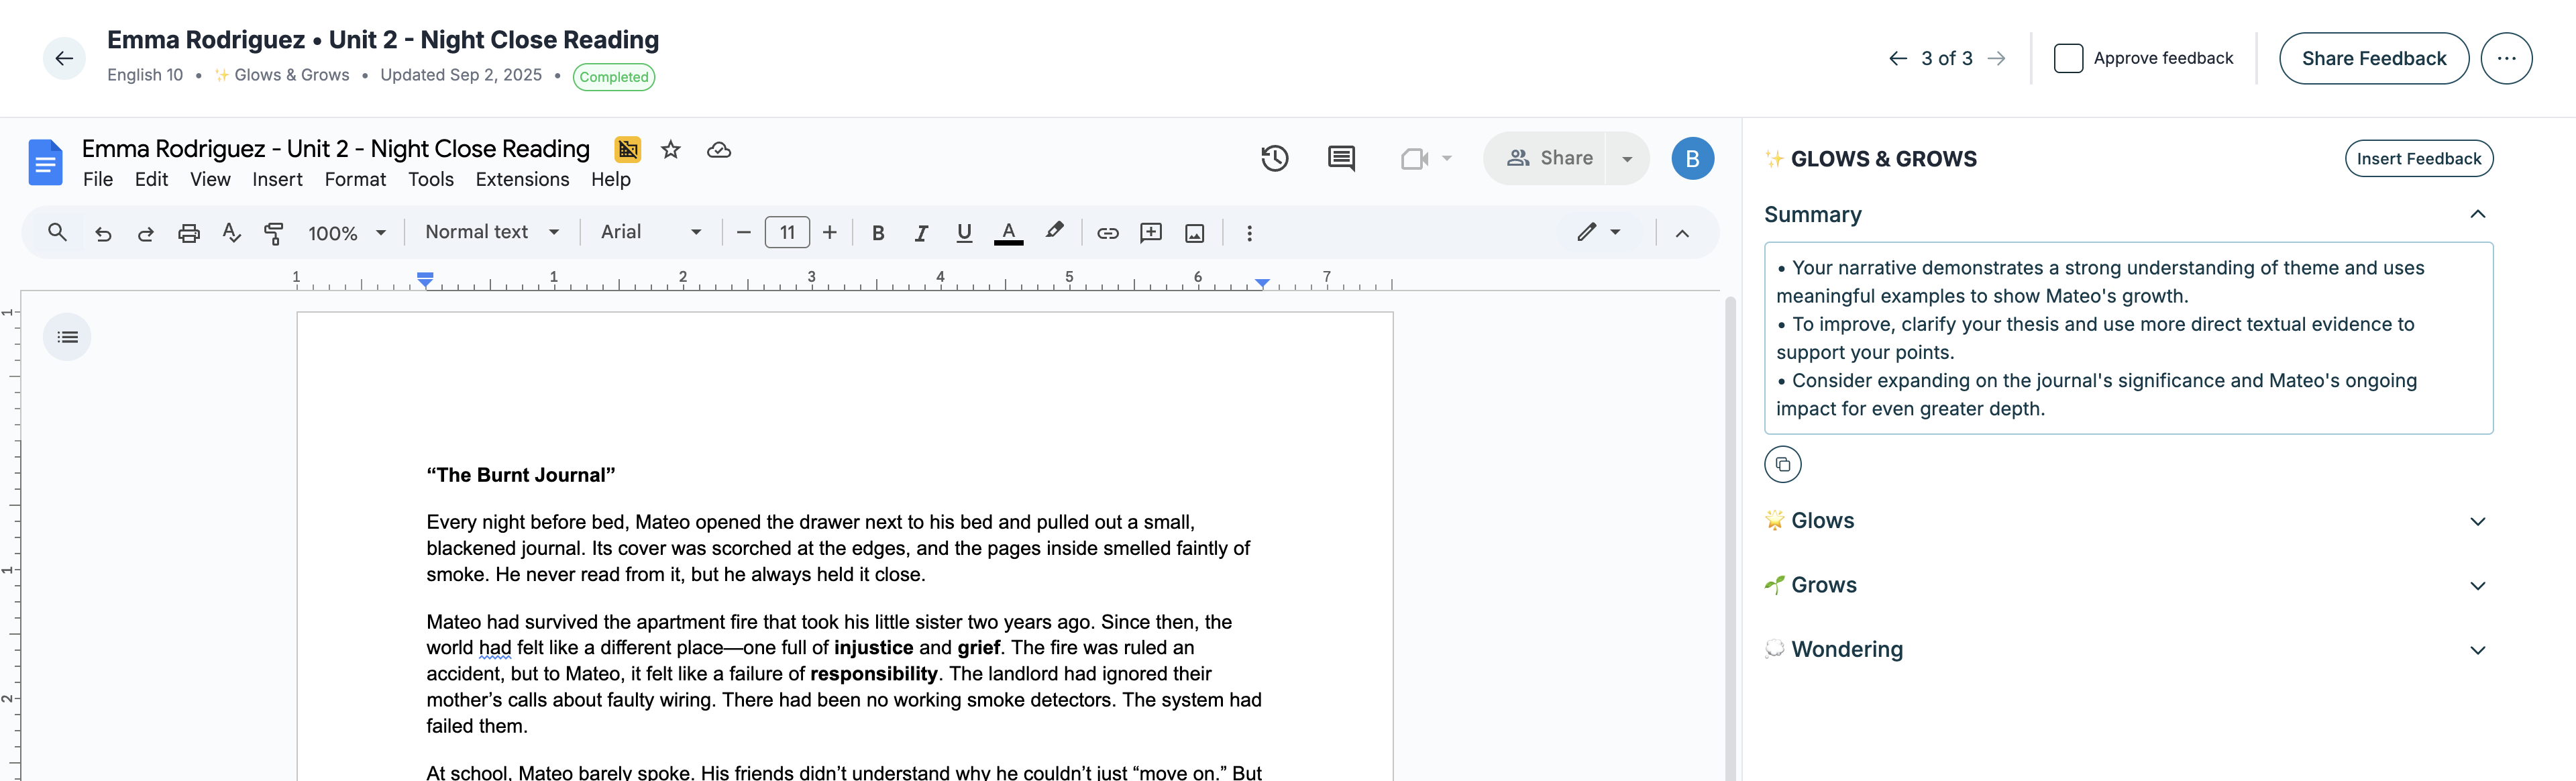Open version history clock icon

click(1274, 158)
